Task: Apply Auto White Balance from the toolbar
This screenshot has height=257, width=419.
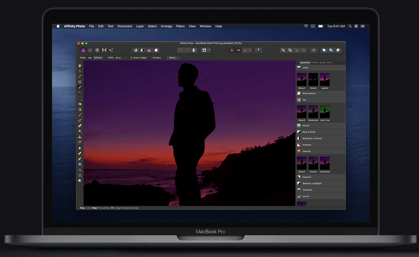Action: click(x=156, y=50)
